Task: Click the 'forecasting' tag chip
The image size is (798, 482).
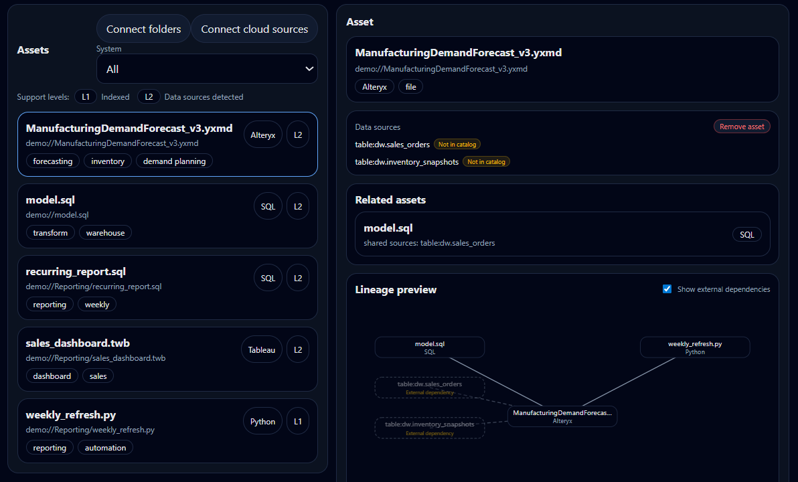Action: coord(53,161)
